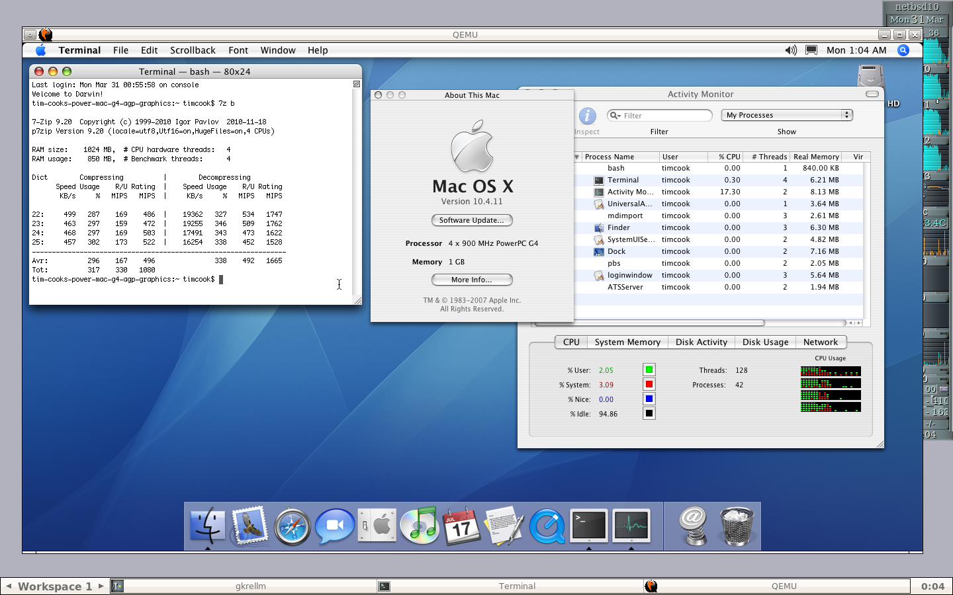Viewport: 953px width, 595px height.
Task: Open the My Processes show dropdown
Action: (786, 115)
